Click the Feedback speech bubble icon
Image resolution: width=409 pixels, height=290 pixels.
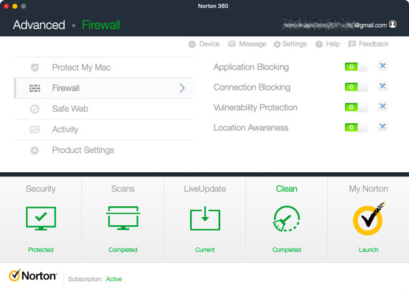click(352, 44)
